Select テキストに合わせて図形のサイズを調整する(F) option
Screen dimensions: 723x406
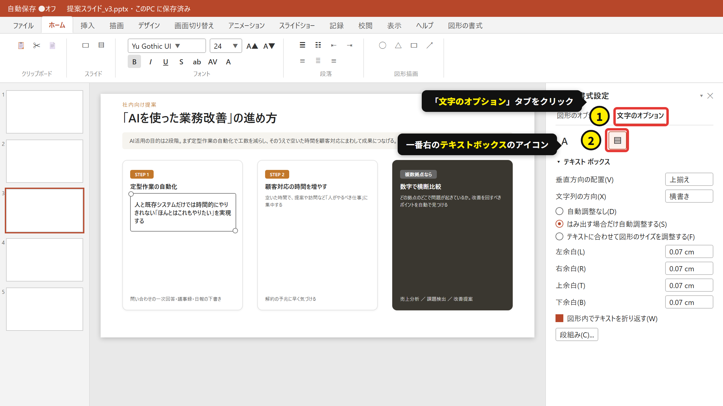click(559, 237)
